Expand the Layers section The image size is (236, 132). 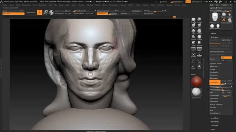[213, 129]
